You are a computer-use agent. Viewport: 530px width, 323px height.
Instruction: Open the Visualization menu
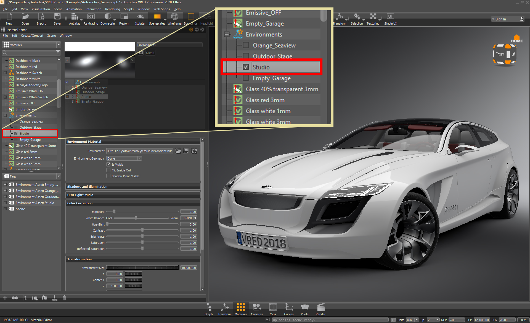tap(41, 9)
